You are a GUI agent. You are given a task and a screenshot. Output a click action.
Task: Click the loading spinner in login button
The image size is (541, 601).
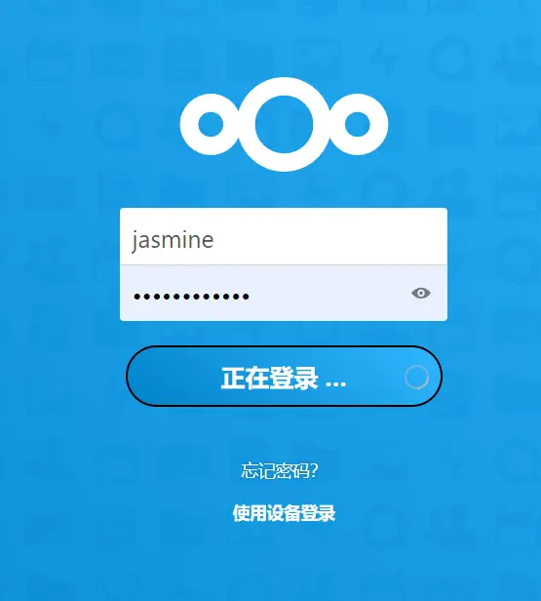(416, 378)
